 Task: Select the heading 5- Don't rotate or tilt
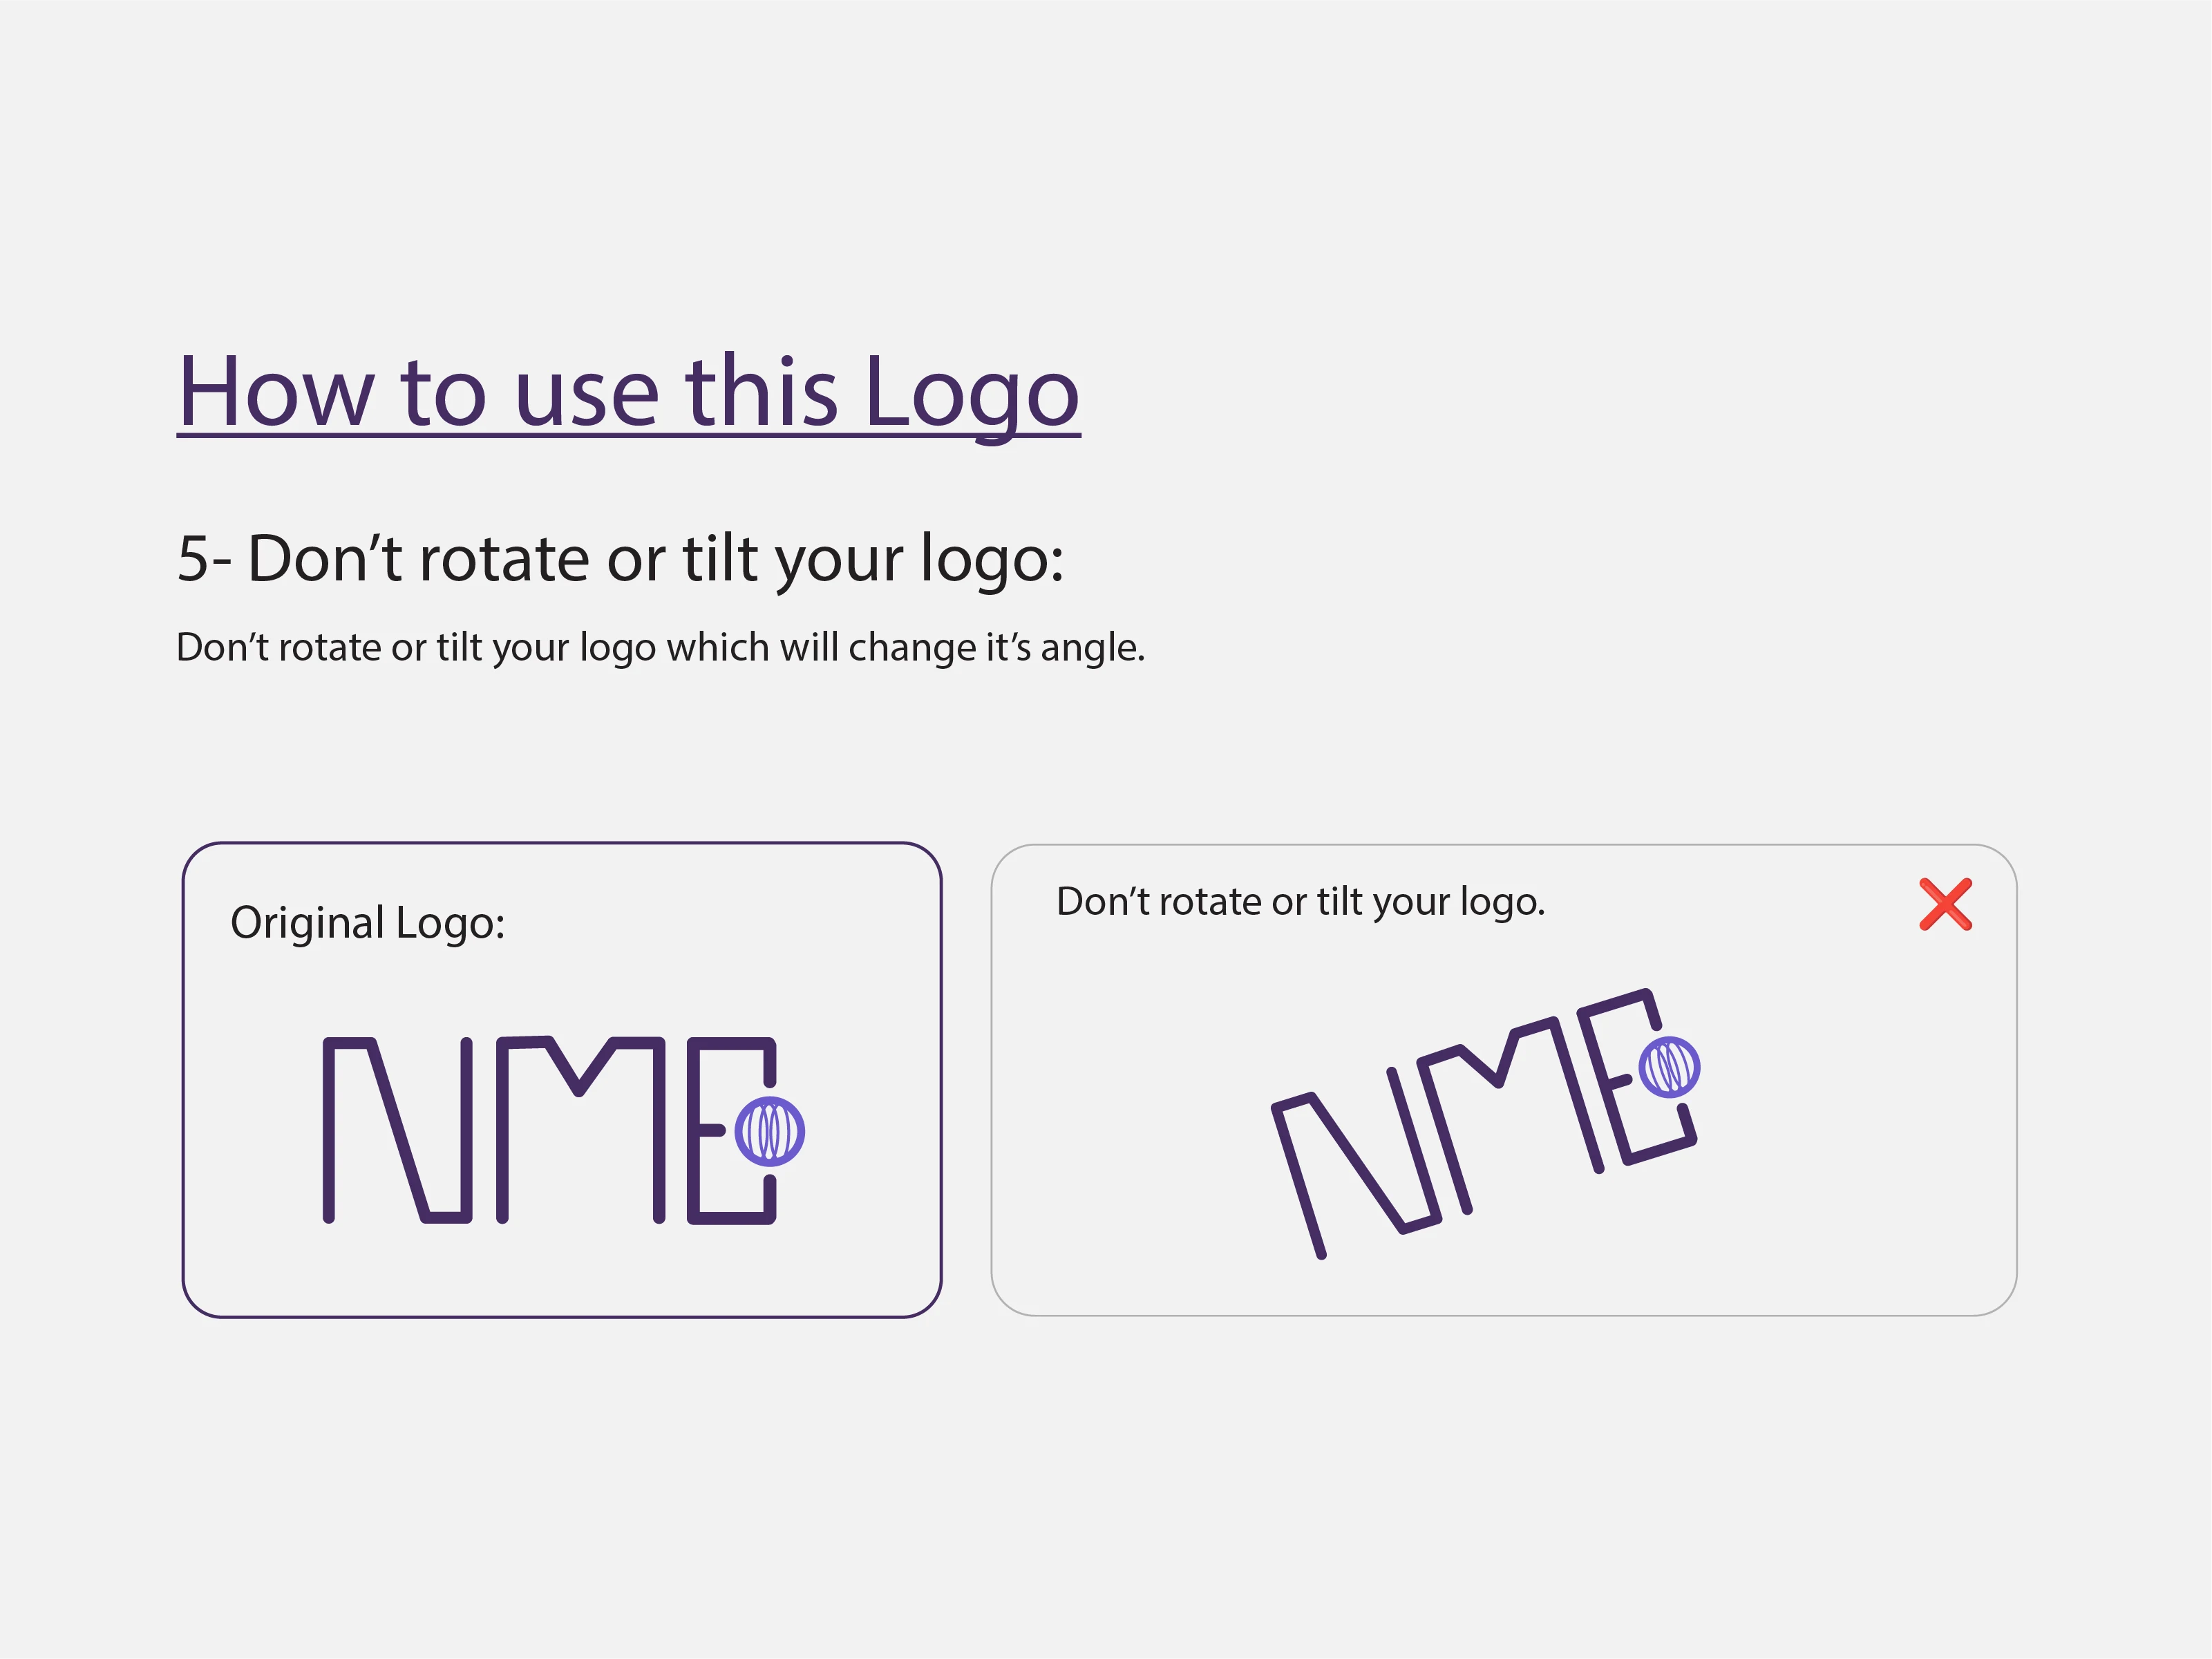620,558
